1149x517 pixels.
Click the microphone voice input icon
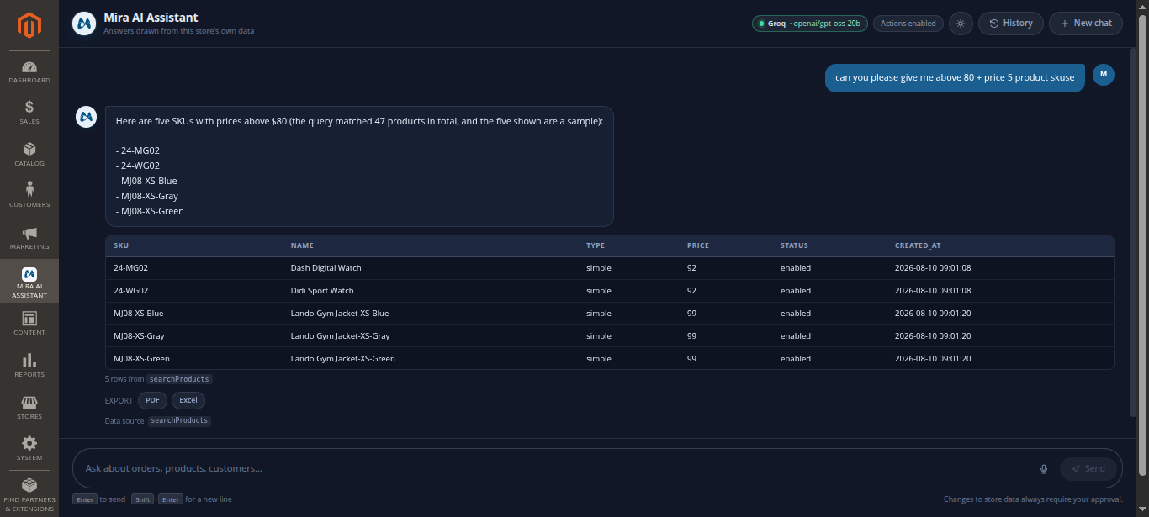click(x=1044, y=469)
